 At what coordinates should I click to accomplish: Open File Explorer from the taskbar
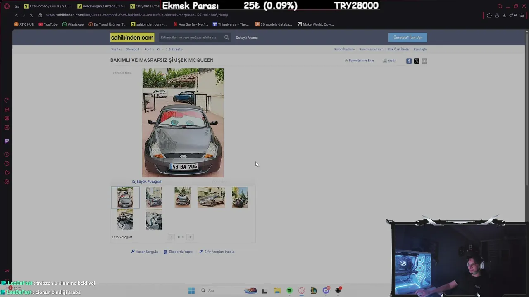coord(277,290)
